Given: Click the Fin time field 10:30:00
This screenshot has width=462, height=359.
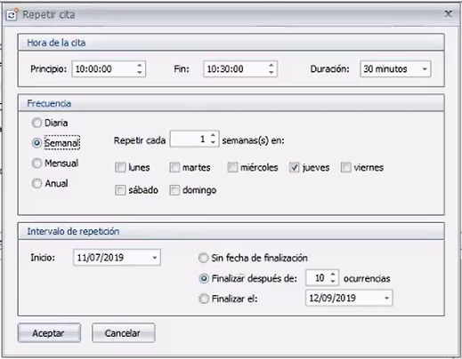Looking at the screenshot, I should (x=240, y=69).
